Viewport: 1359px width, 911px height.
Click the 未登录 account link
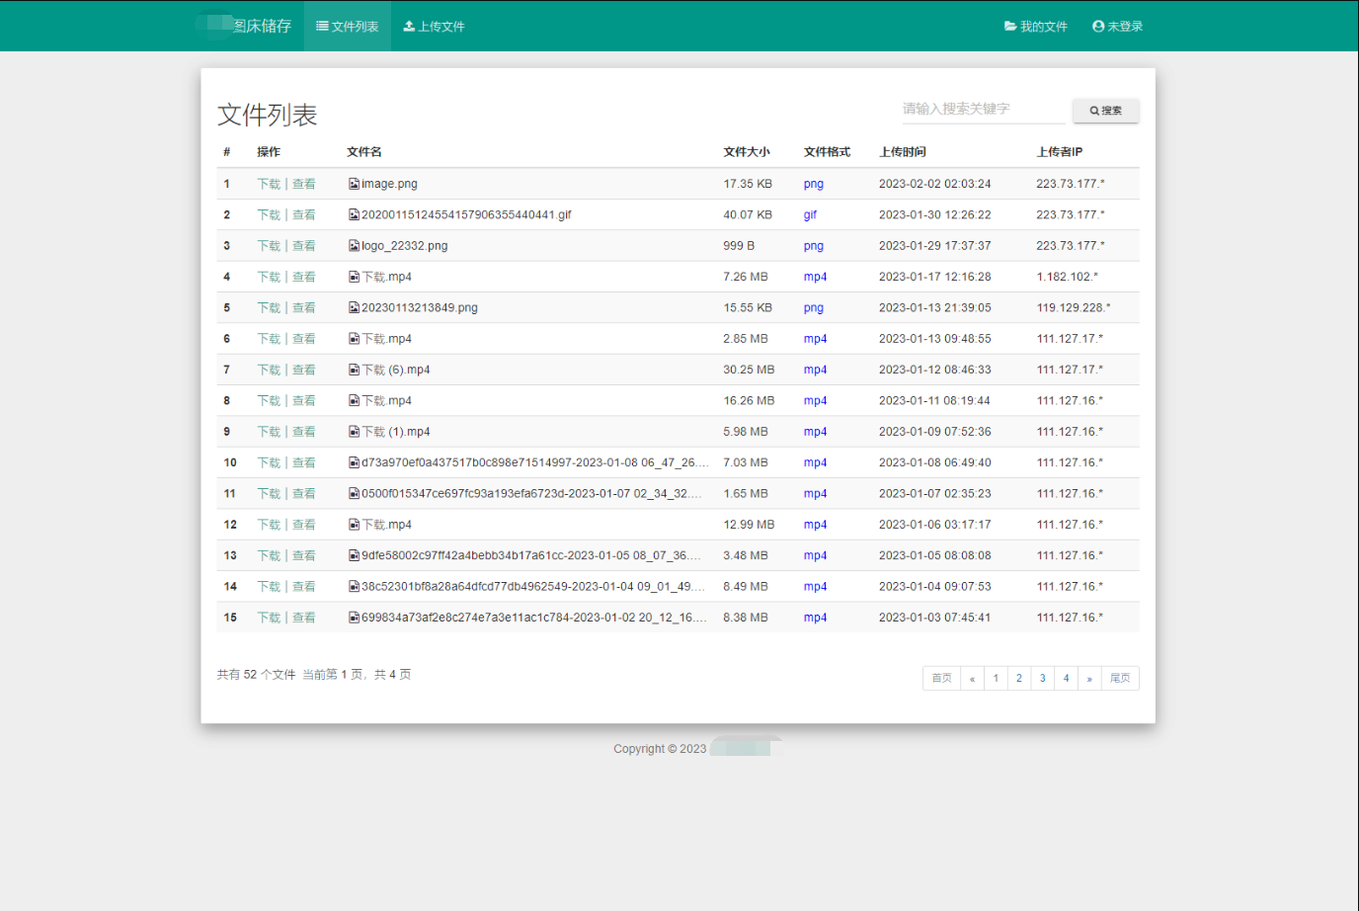pyautogui.click(x=1117, y=27)
